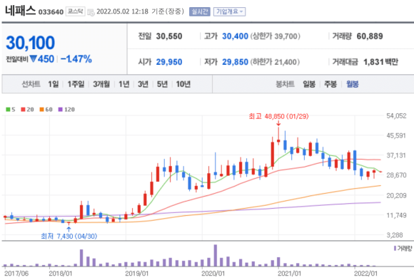
Task: Click the 상한가 39,700 text
Action: pos(275,36)
